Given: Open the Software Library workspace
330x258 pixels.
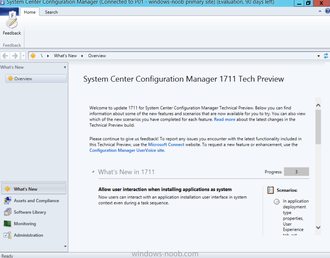Looking at the screenshot, I should click(34, 212).
